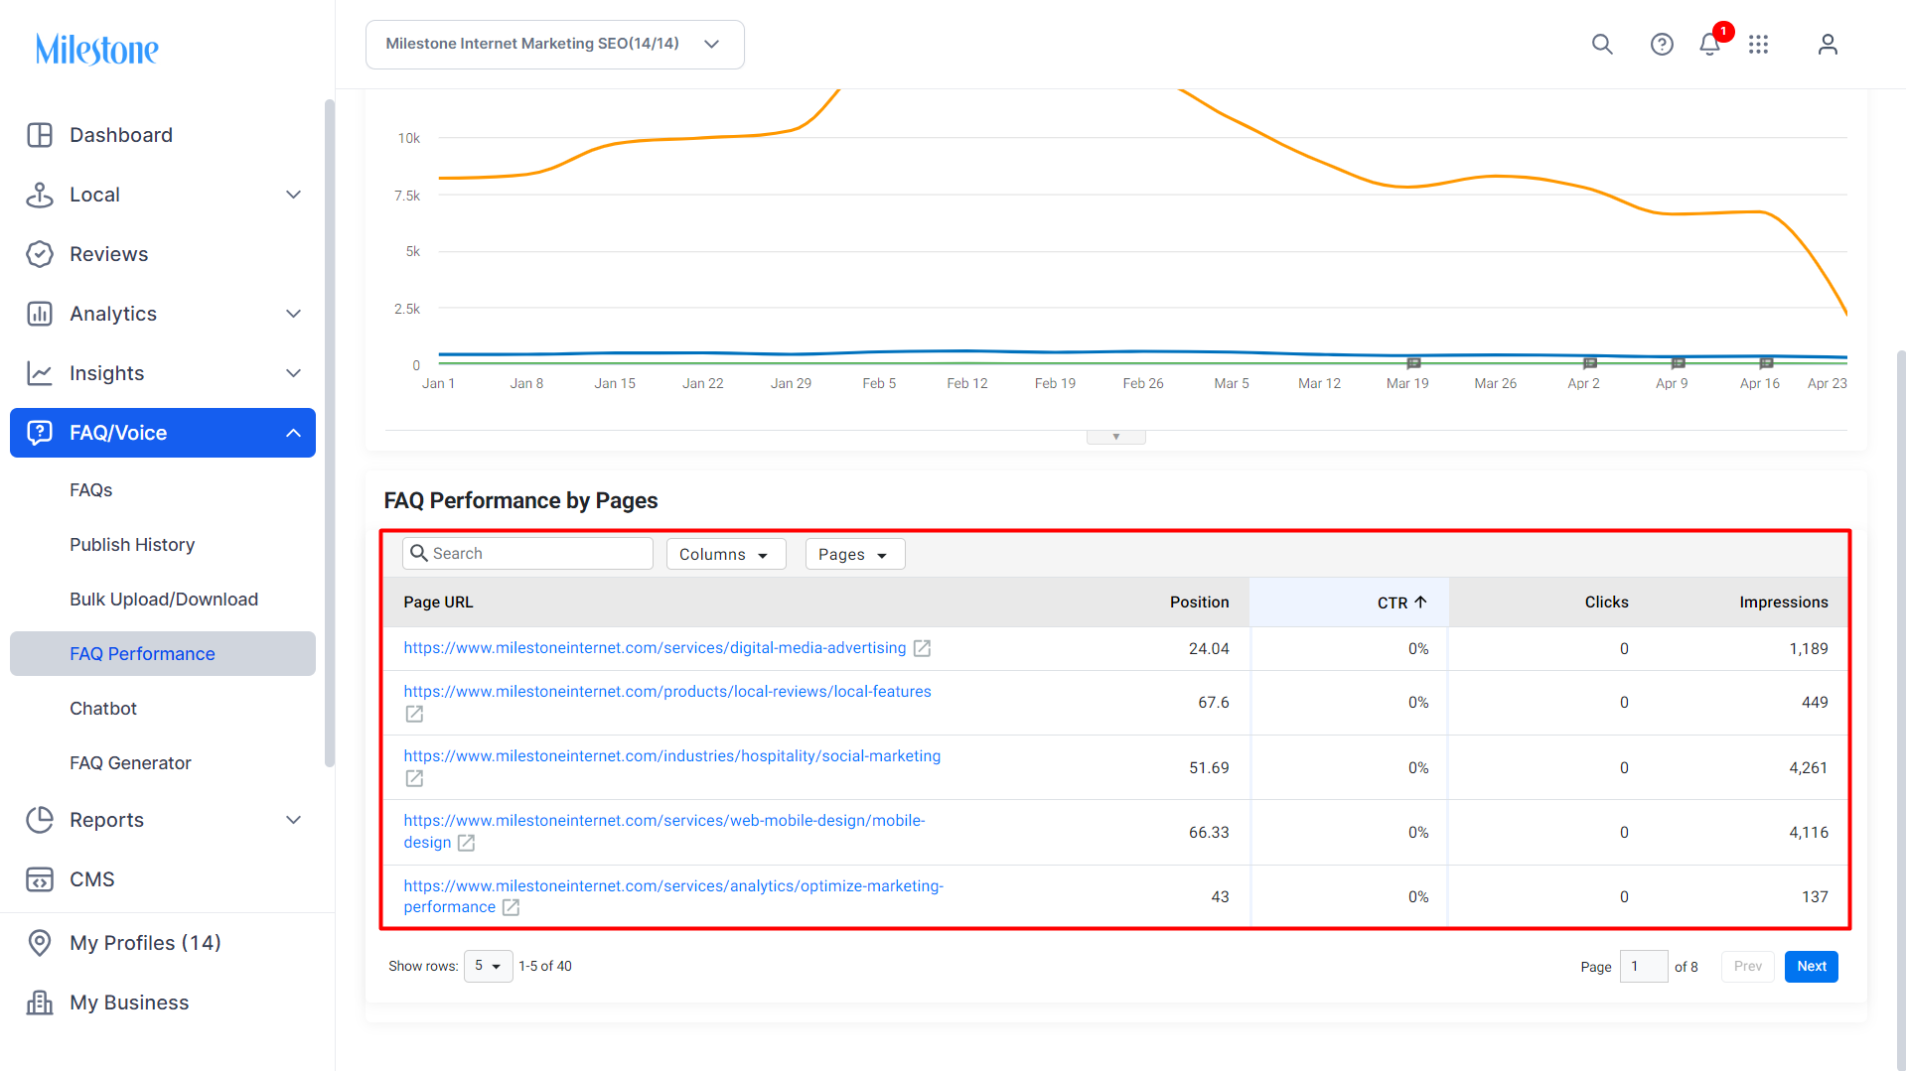
Task: Expand the Local menu chevron
Action: point(293,195)
